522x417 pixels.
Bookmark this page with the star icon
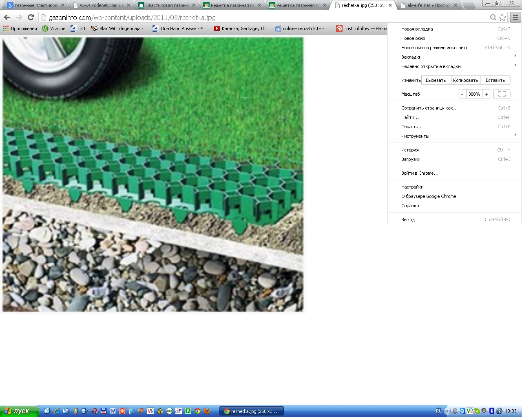click(502, 18)
